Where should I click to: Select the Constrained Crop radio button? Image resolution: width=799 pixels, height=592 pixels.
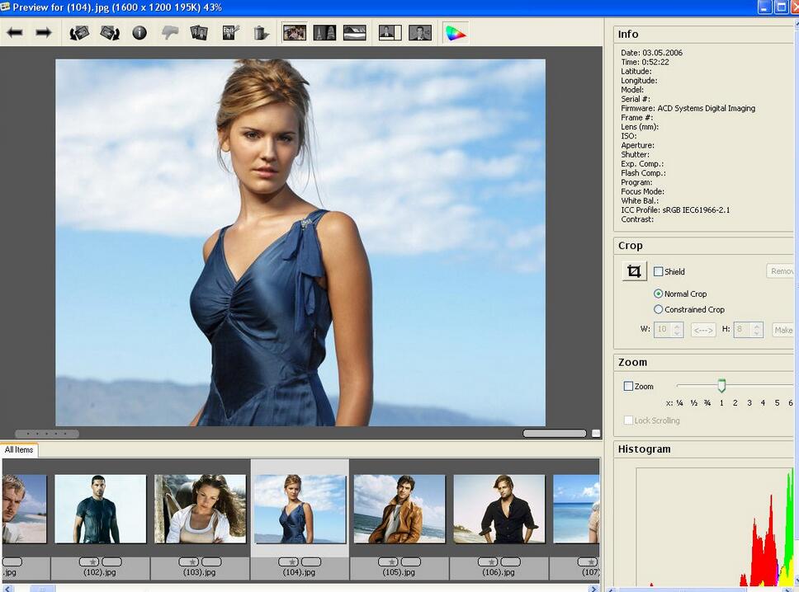pyautogui.click(x=659, y=309)
